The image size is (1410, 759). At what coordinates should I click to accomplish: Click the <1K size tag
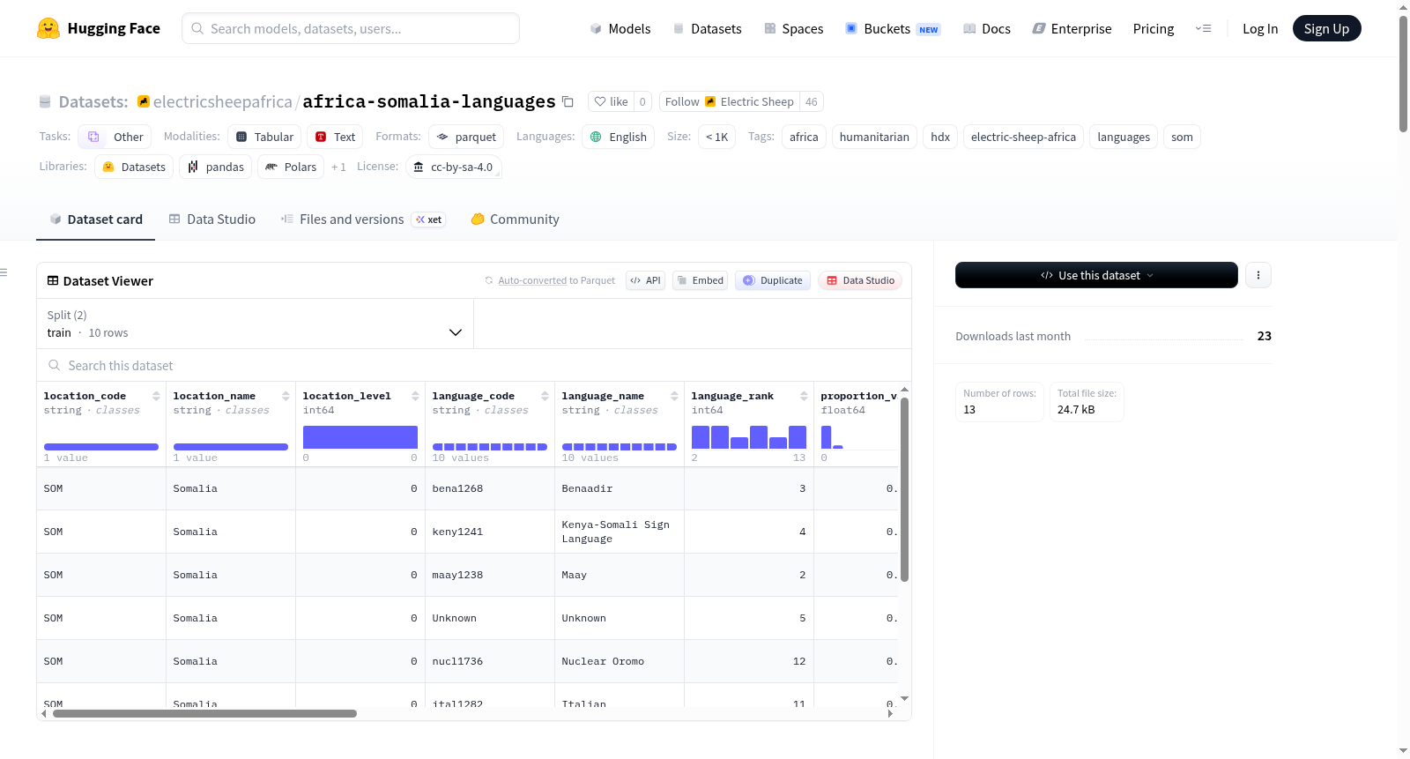click(x=716, y=137)
